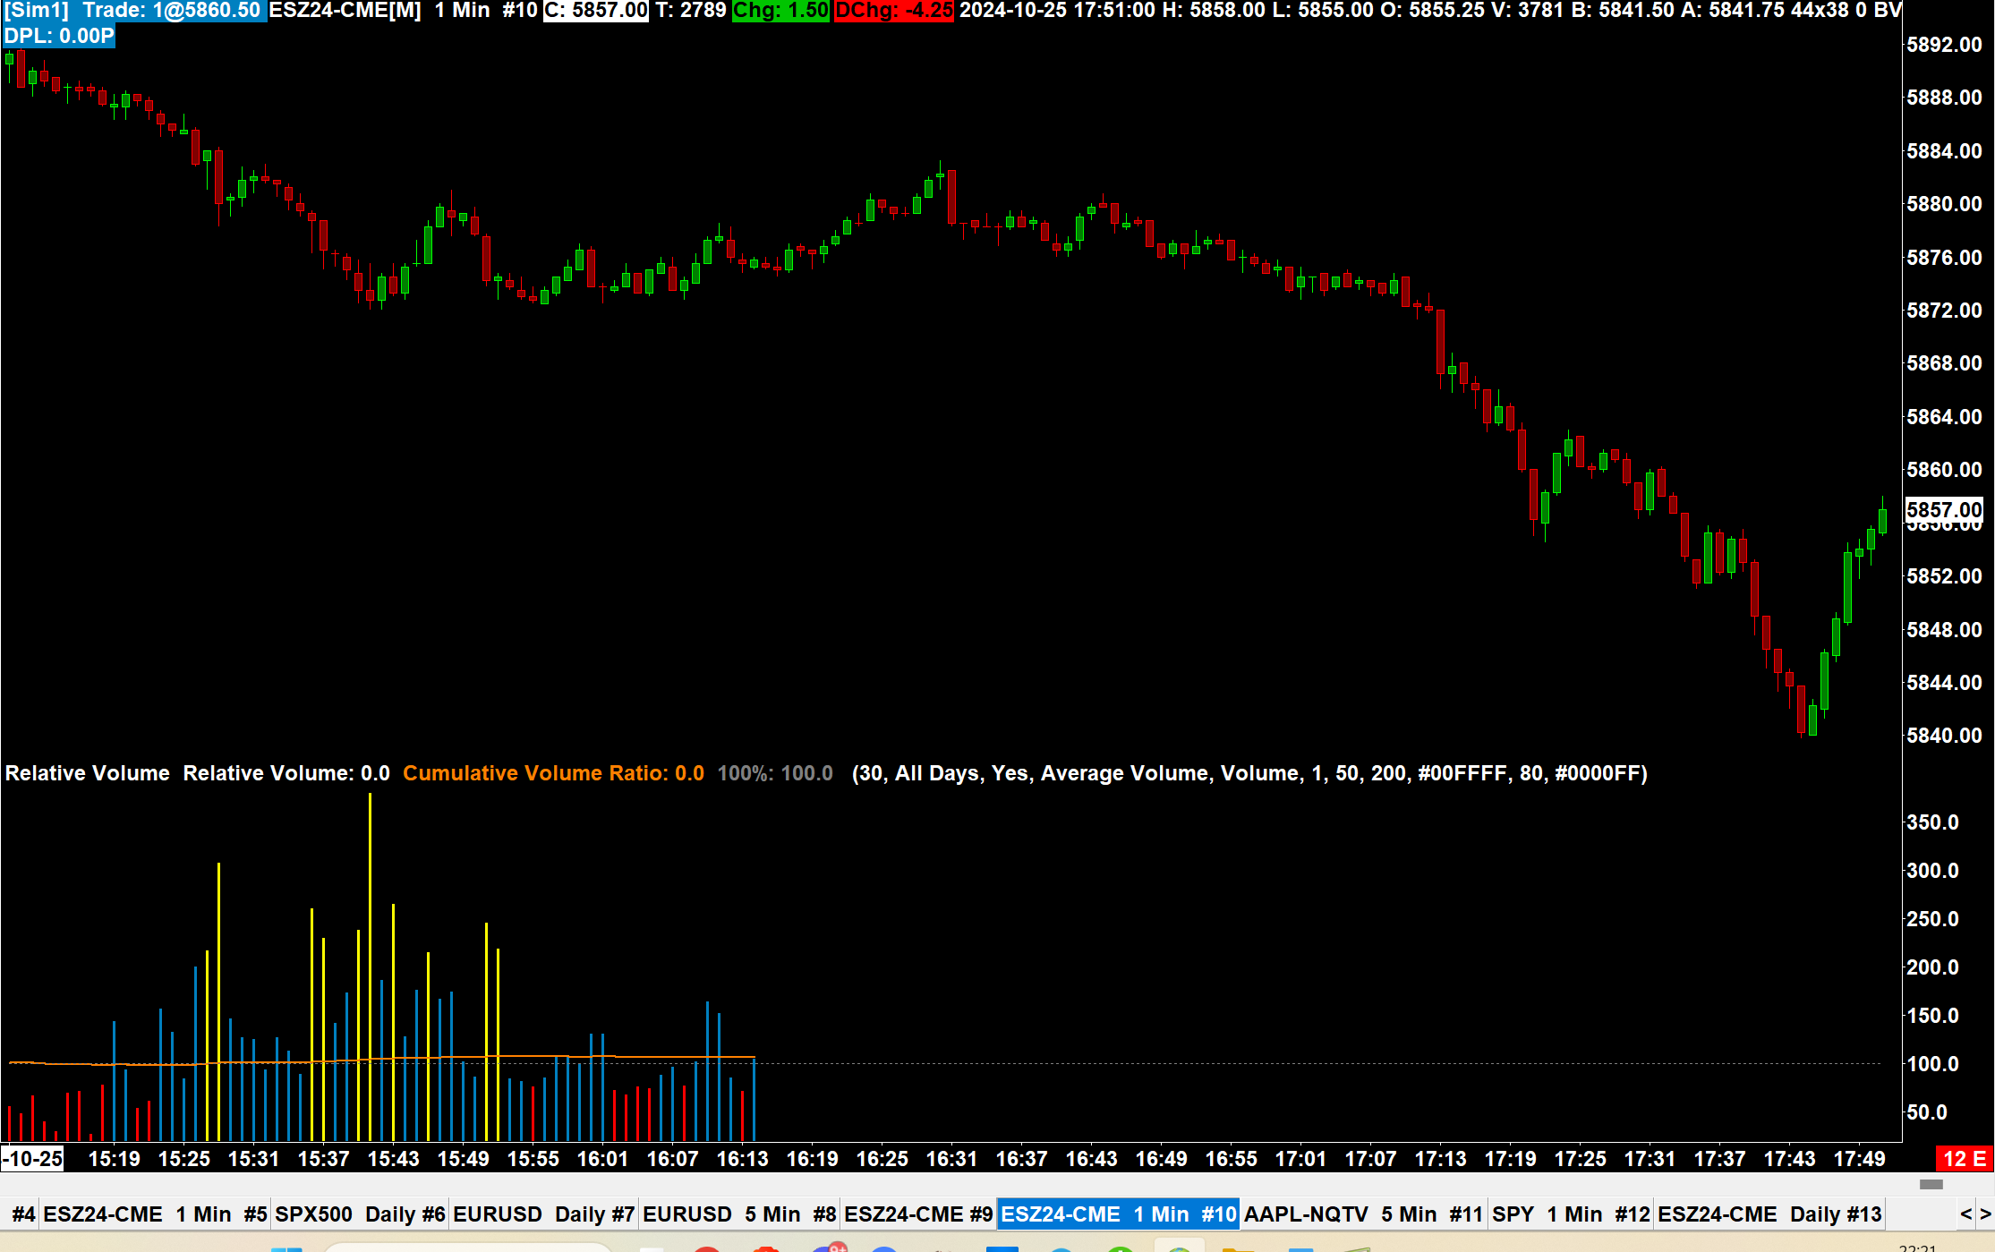Select the EURUSD Daily #7 tab
1995x1252 pixels.
pyautogui.click(x=543, y=1214)
